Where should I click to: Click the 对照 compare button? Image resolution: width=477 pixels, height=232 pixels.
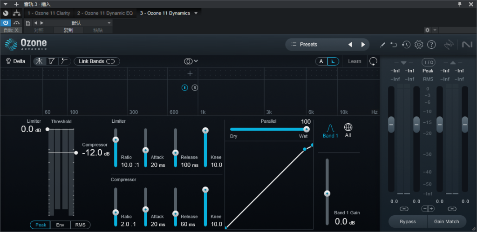(x=39, y=30)
